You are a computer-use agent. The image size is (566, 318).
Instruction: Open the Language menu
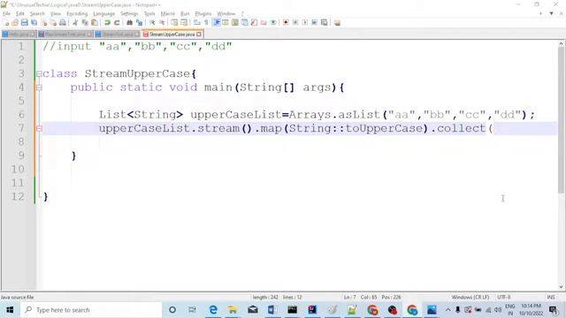103,14
